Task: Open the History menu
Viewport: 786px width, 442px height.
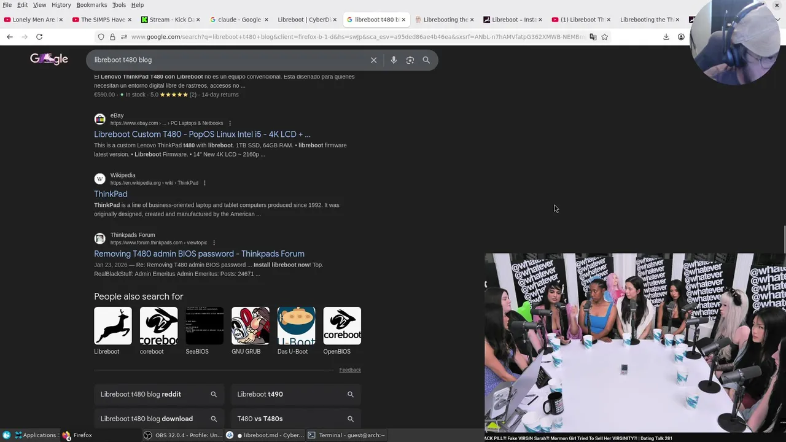Action: click(61, 5)
